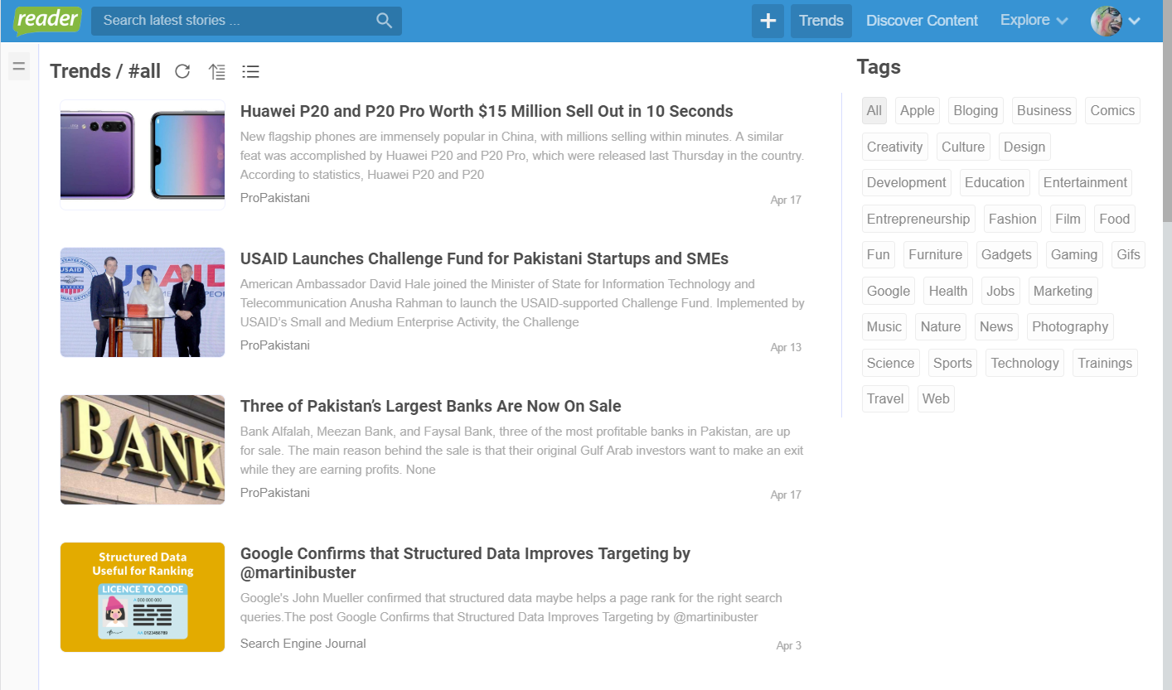Screen dimensions: 1172x690
Task: Select the Gaming tag
Action: 1074,254
